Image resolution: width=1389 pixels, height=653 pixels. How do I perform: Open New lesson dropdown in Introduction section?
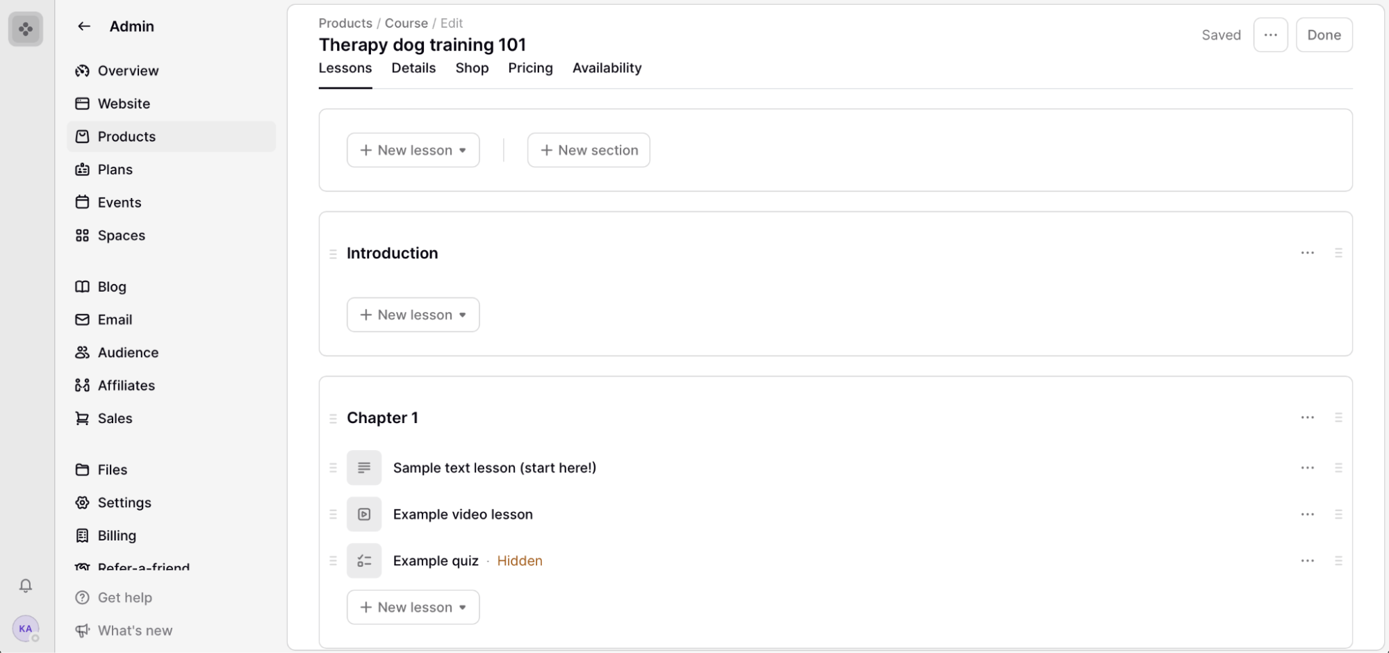[413, 315]
